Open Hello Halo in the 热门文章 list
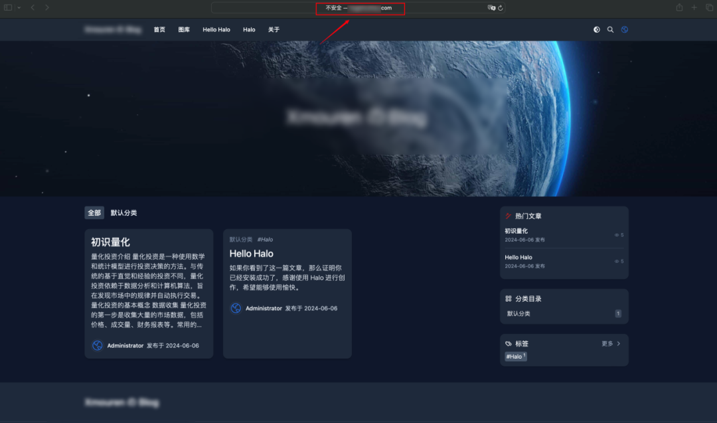 pos(518,258)
